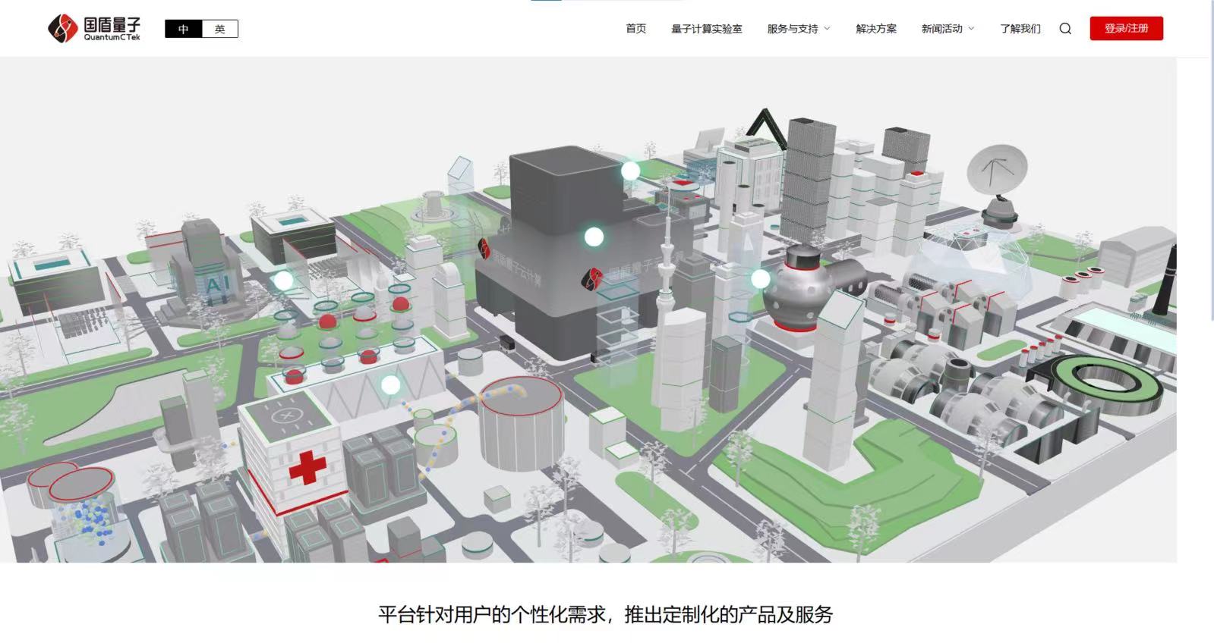This screenshot has height=643, width=1214.
Task: Click the glowing hotspot beside the AI building
Action: (283, 281)
